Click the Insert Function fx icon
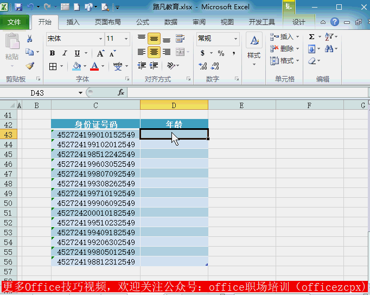This screenshot has height=295, width=370. tap(120, 93)
